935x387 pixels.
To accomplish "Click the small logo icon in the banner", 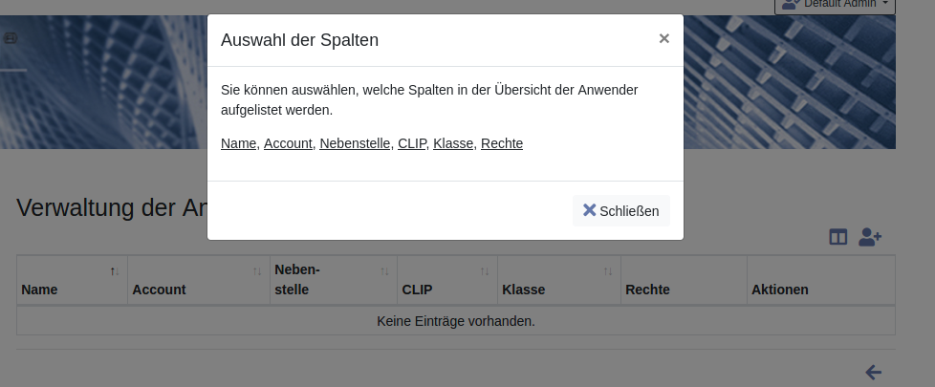I will coord(11,38).
